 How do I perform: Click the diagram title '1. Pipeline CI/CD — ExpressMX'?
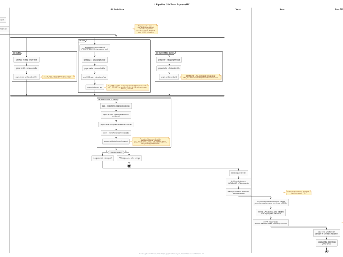171,4
